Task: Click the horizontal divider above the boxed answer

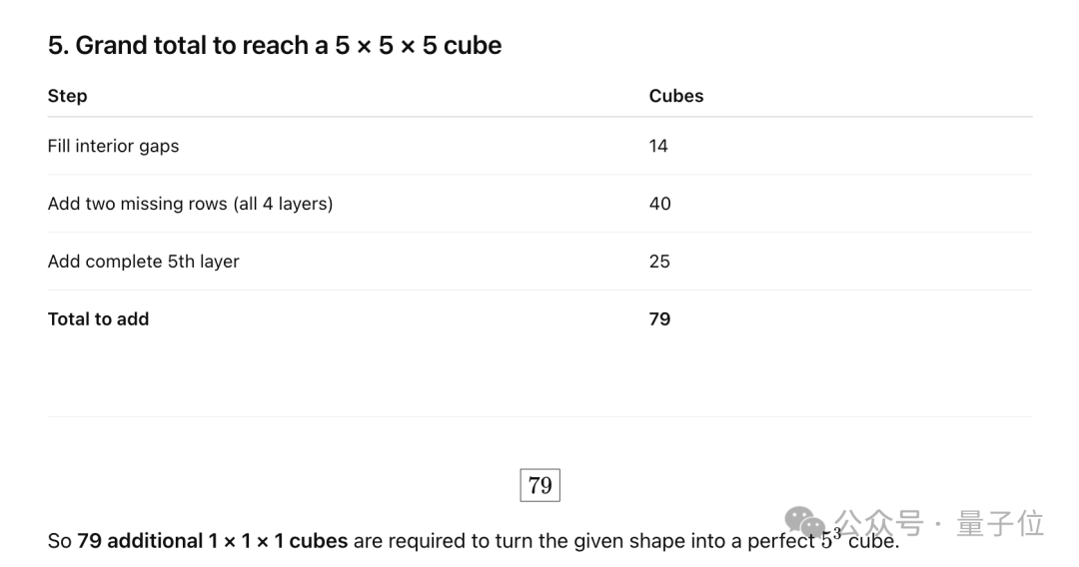Action: pos(539,417)
